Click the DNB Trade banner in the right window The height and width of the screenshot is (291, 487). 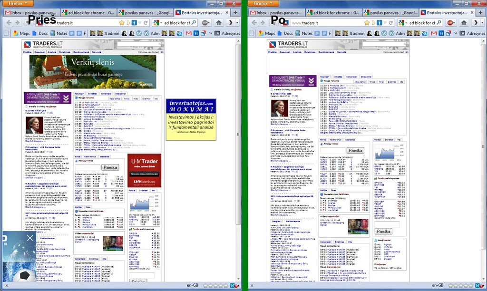pos(293,81)
